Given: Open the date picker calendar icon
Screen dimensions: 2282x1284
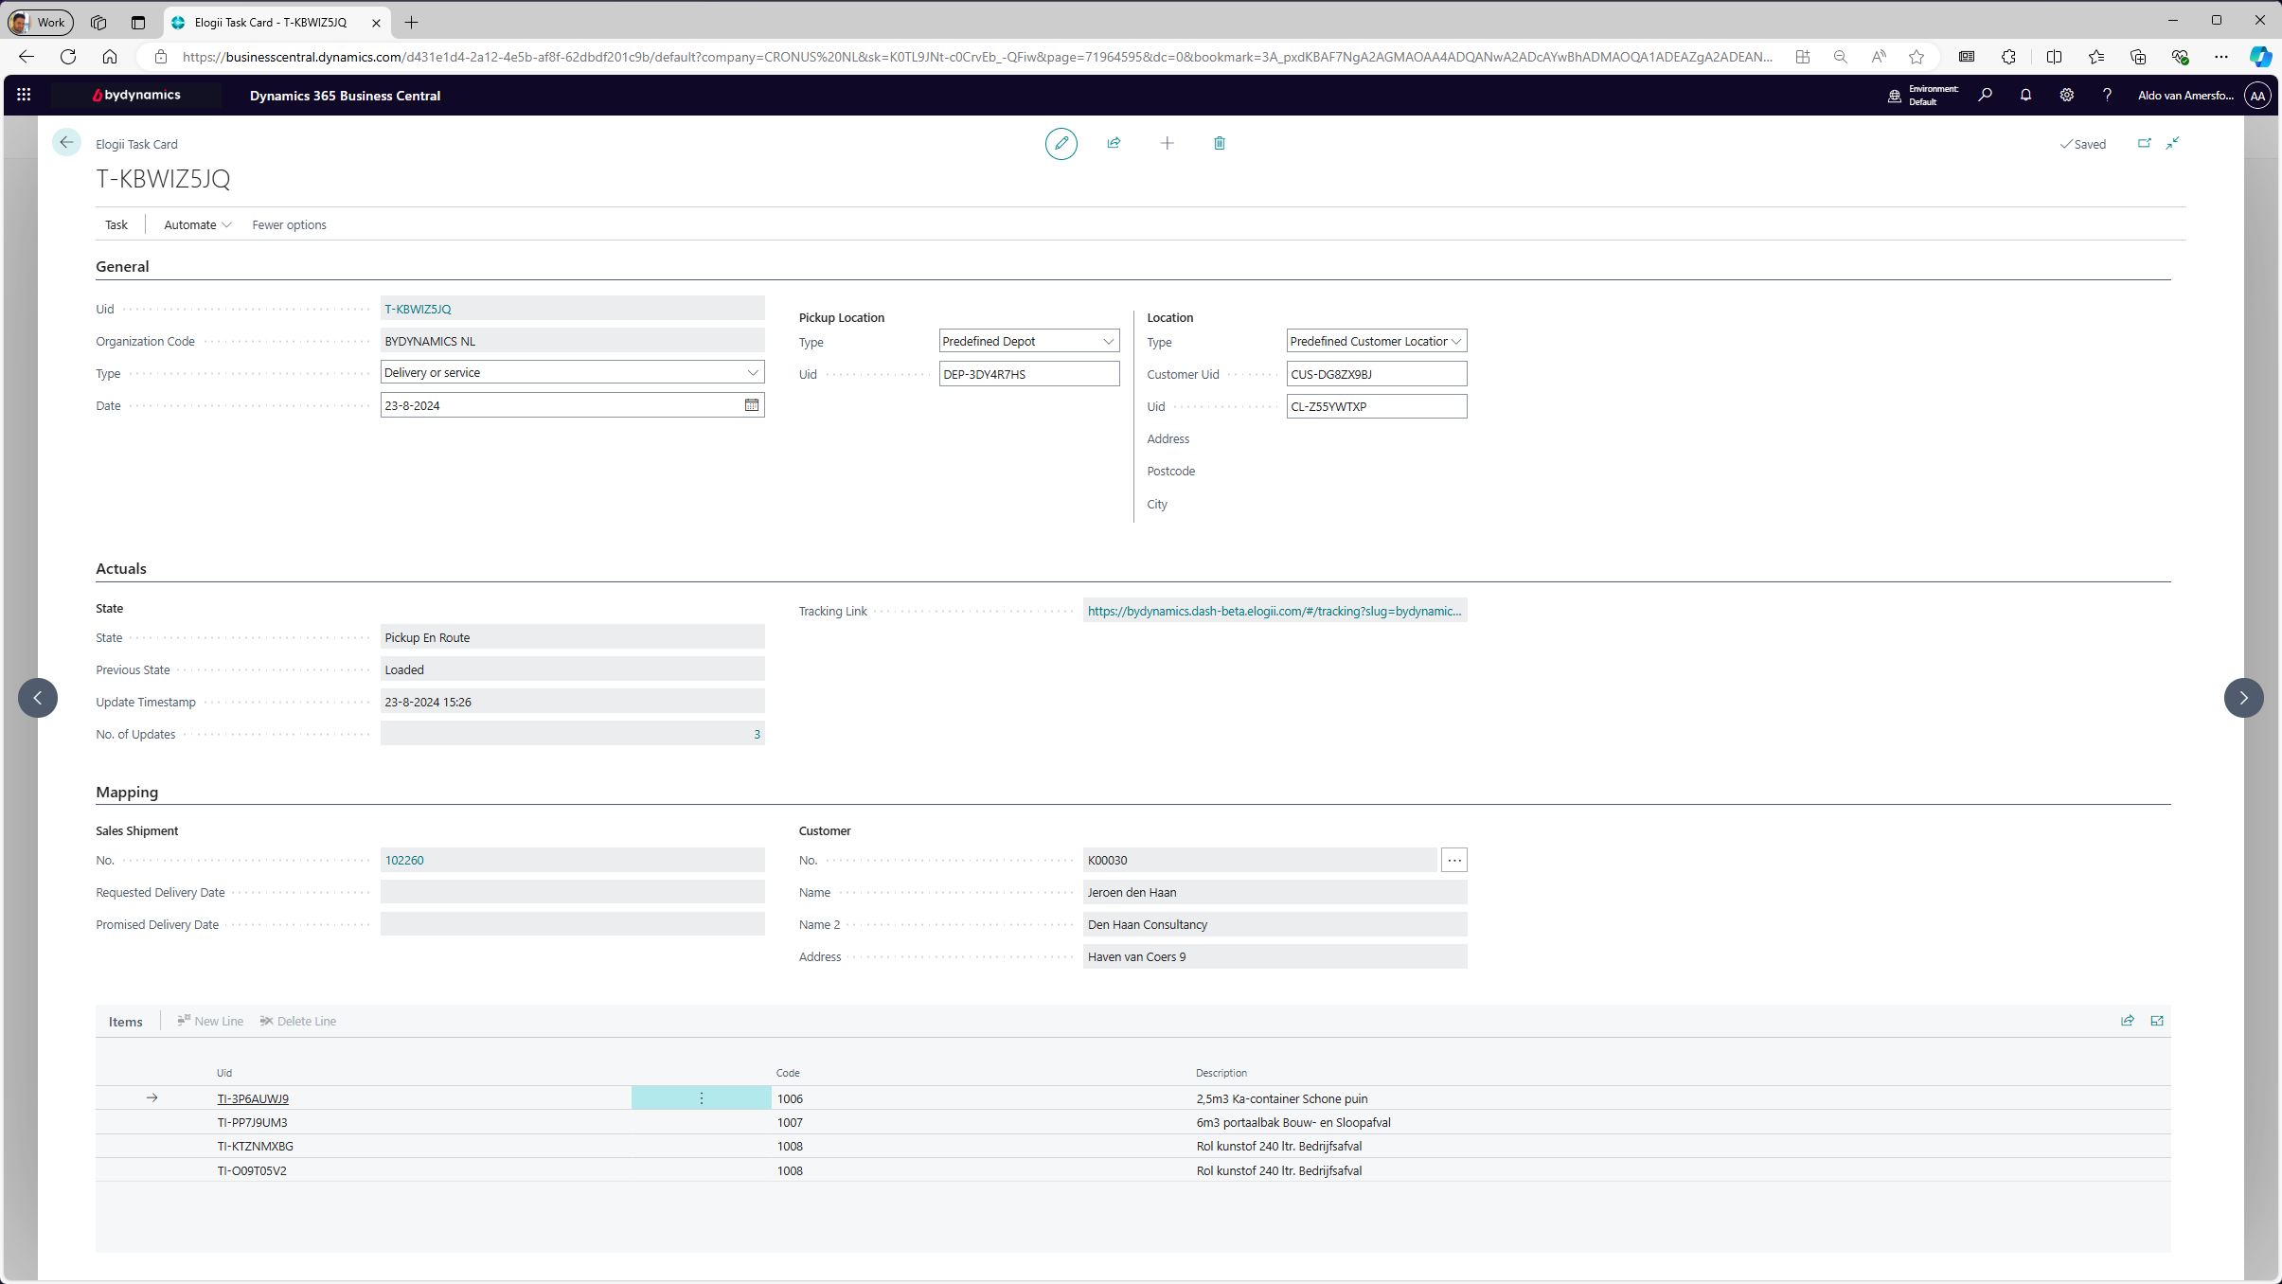Looking at the screenshot, I should point(752,405).
